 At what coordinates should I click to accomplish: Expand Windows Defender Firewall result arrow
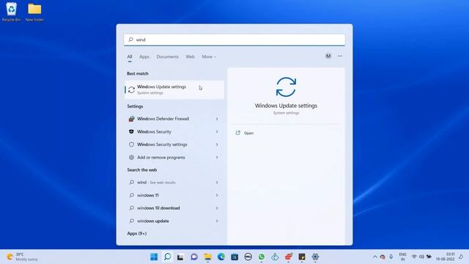pyautogui.click(x=217, y=119)
